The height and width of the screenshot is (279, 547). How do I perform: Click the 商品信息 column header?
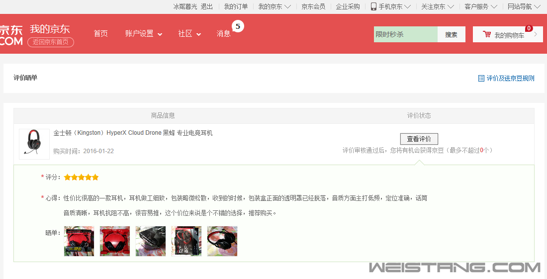click(163, 115)
